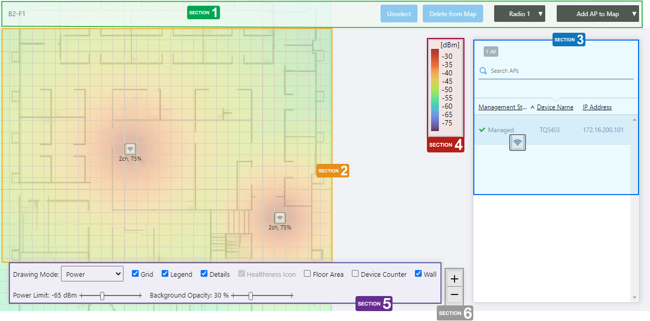Viewport: 650px width, 321px height.
Task: Click the search magnifier icon
Action: pyautogui.click(x=483, y=71)
